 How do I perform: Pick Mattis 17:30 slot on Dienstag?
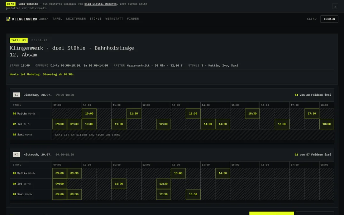coord(312,114)
